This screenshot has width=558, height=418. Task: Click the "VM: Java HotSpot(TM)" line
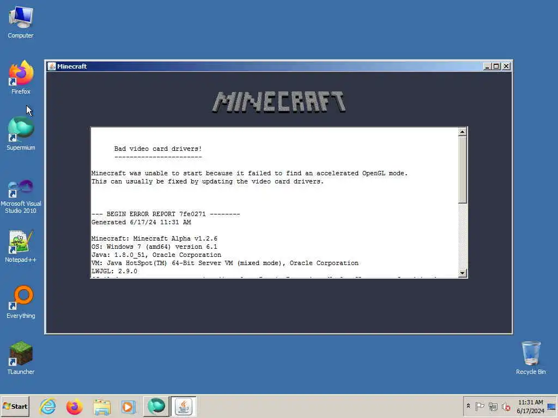click(225, 263)
